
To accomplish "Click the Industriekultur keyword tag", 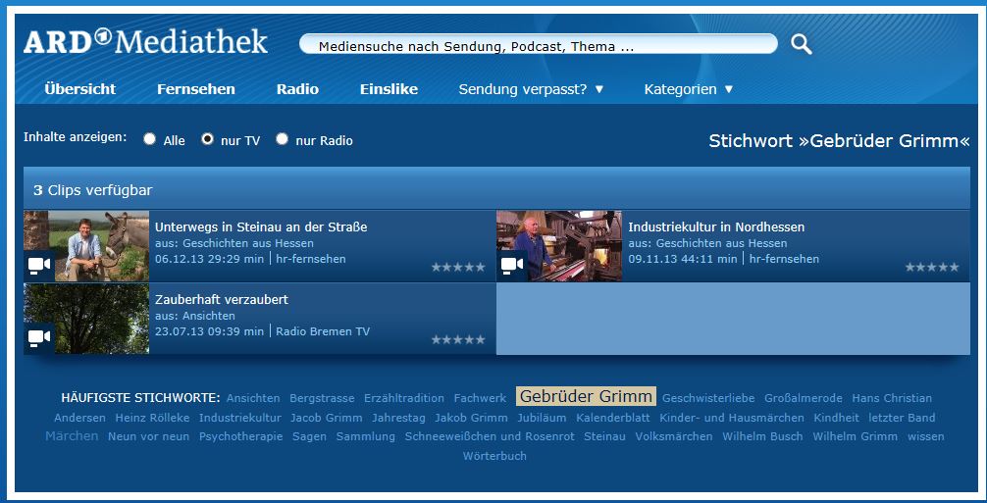I will click(239, 418).
